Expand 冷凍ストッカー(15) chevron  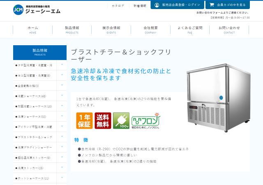click(62, 167)
